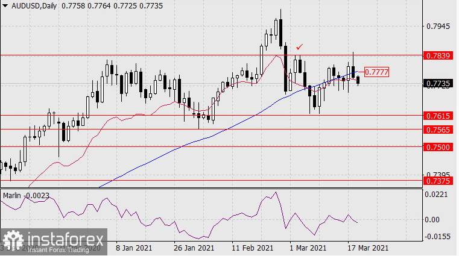
Task: Click the current price 0.7735 label
Action: click(x=438, y=84)
